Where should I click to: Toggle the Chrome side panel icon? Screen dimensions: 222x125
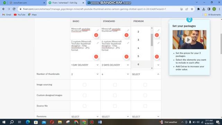209,9
